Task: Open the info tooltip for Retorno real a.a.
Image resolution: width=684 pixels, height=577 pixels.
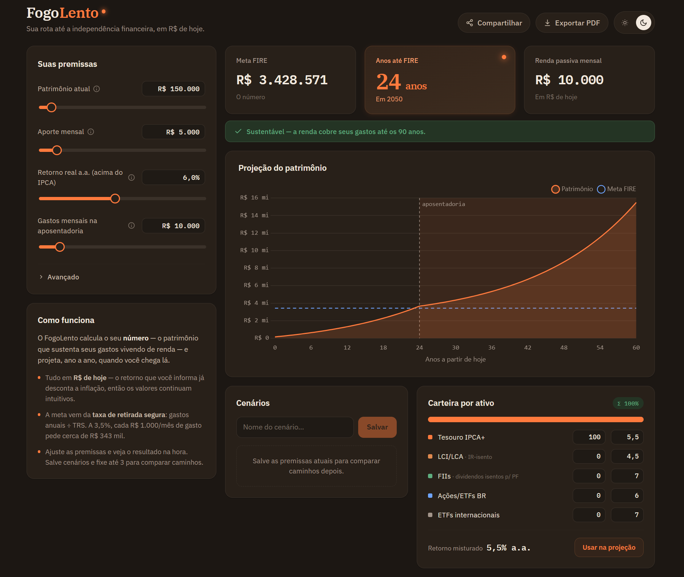Action: point(132,178)
